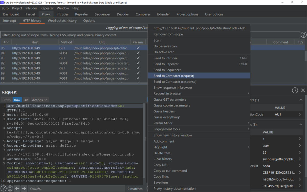The image size is (307, 192).
Task: Select Guess GET parameters
Action: click(199, 100)
